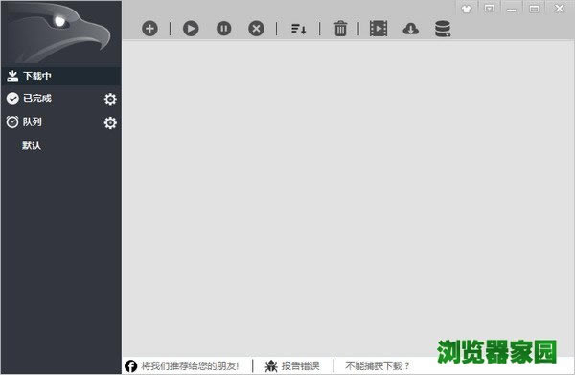This screenshot has width=575, height=375.
Task: Open 将我们推荐给您的朋友 link
Action: (190, 365)
